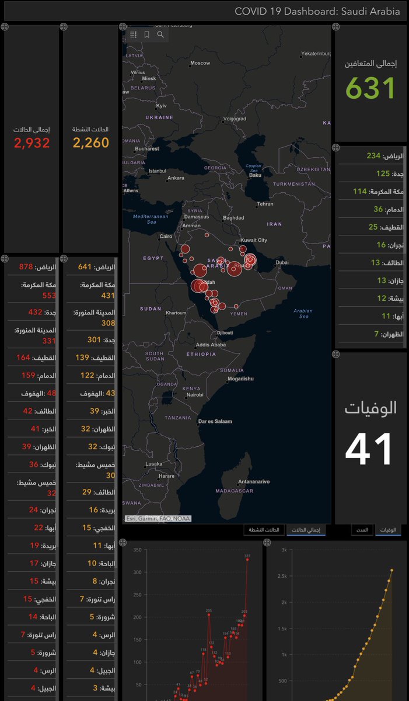Select خميس مشيط 30 active cases row
This screenshot has width=409, height=701.
(91, 470)
